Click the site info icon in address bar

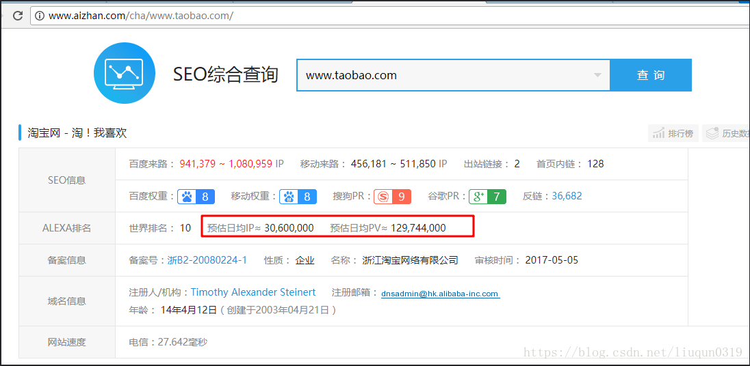point(40,16)
